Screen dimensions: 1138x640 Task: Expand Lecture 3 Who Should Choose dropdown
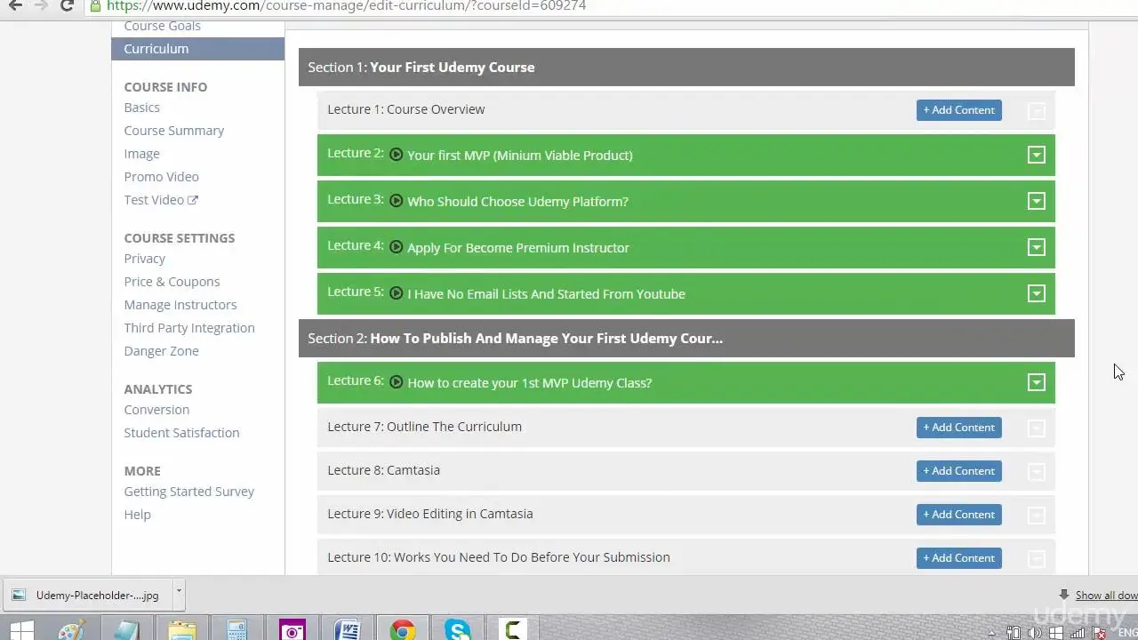click(x=1036, y=201)
